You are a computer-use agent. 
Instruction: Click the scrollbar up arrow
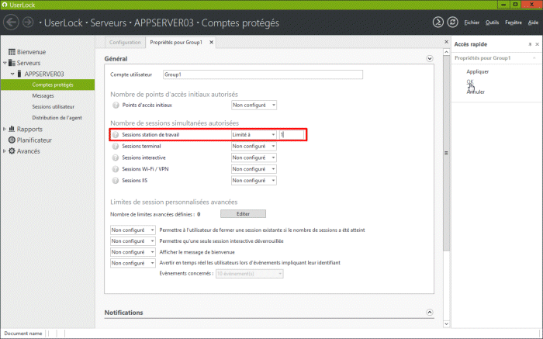[446, 52]
